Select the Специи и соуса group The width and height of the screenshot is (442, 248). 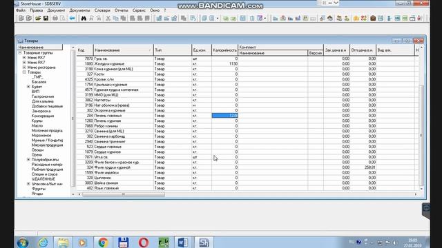[44, 174]
